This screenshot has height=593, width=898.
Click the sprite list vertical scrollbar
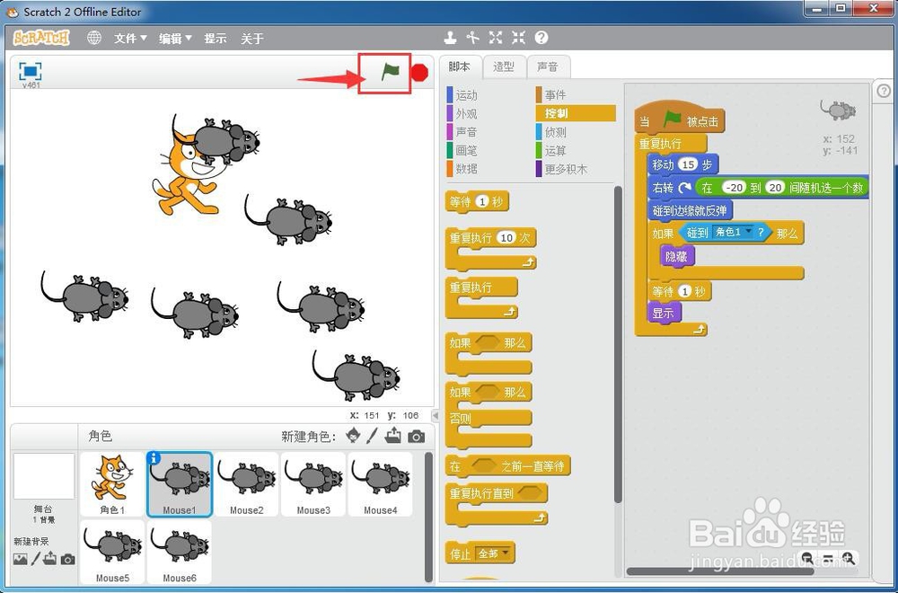[428, 518]
